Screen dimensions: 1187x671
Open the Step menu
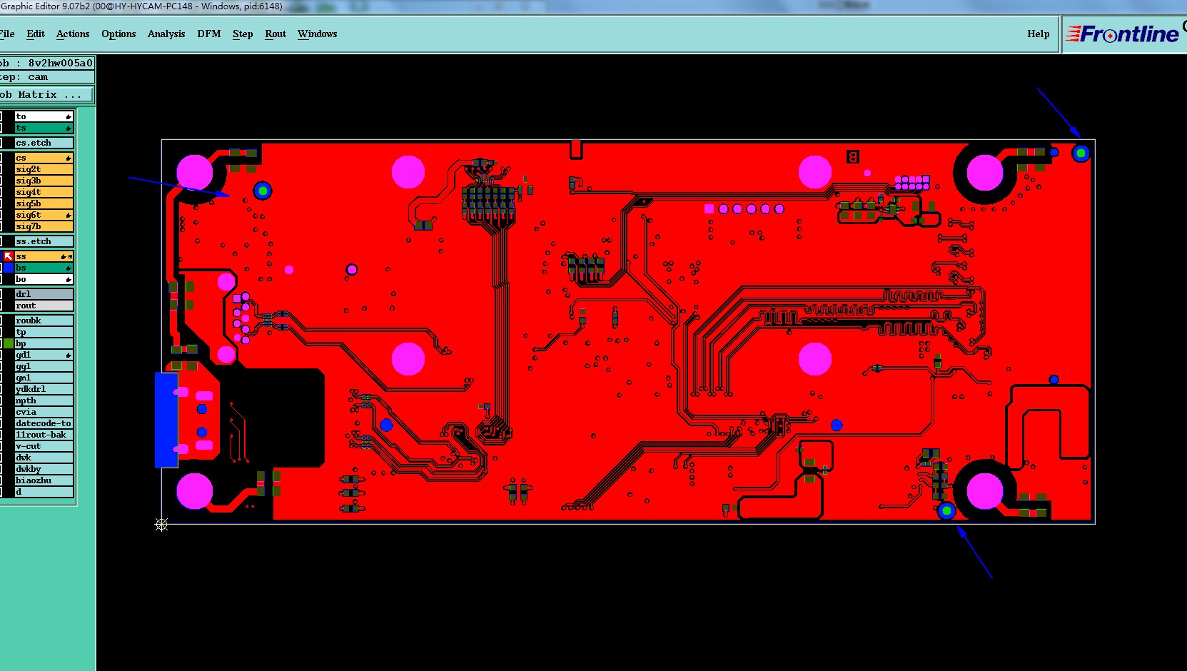click(243, 34)
